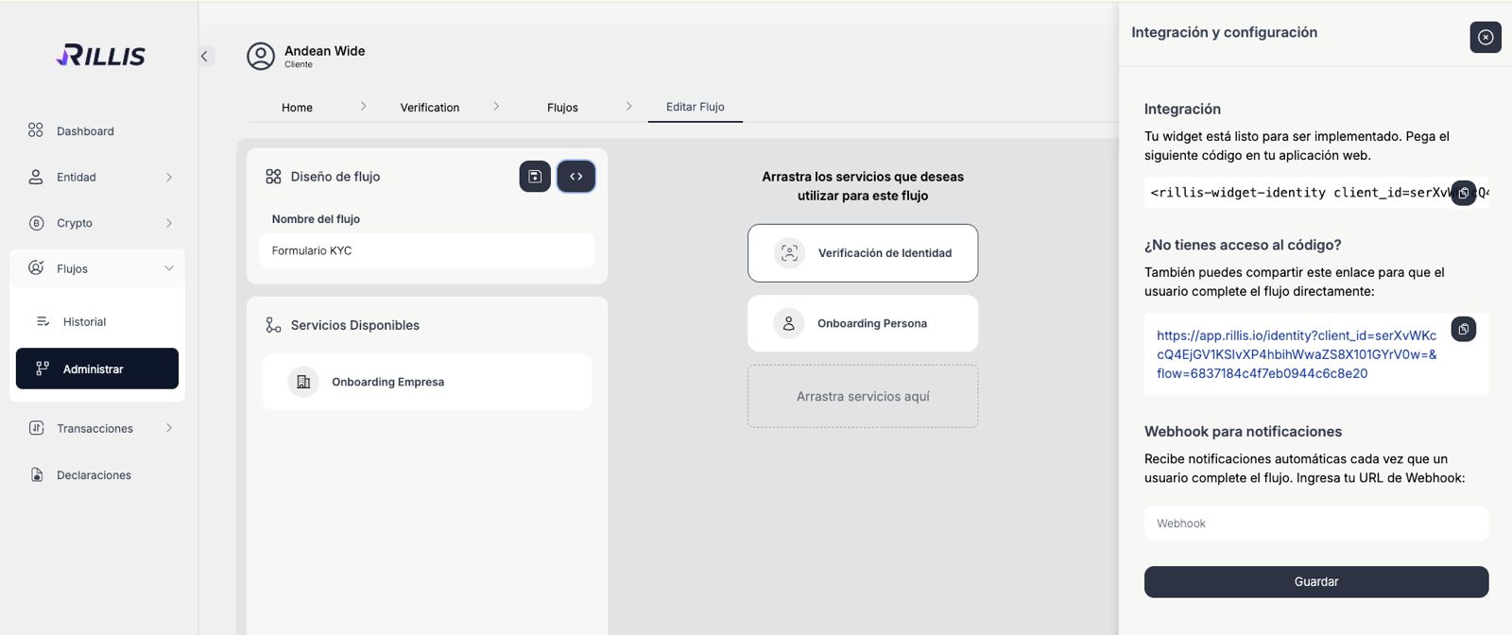This screenshot has height=635, width=1512.
Task: Go to the Home breadcrumb
Action: coord(297,108)
